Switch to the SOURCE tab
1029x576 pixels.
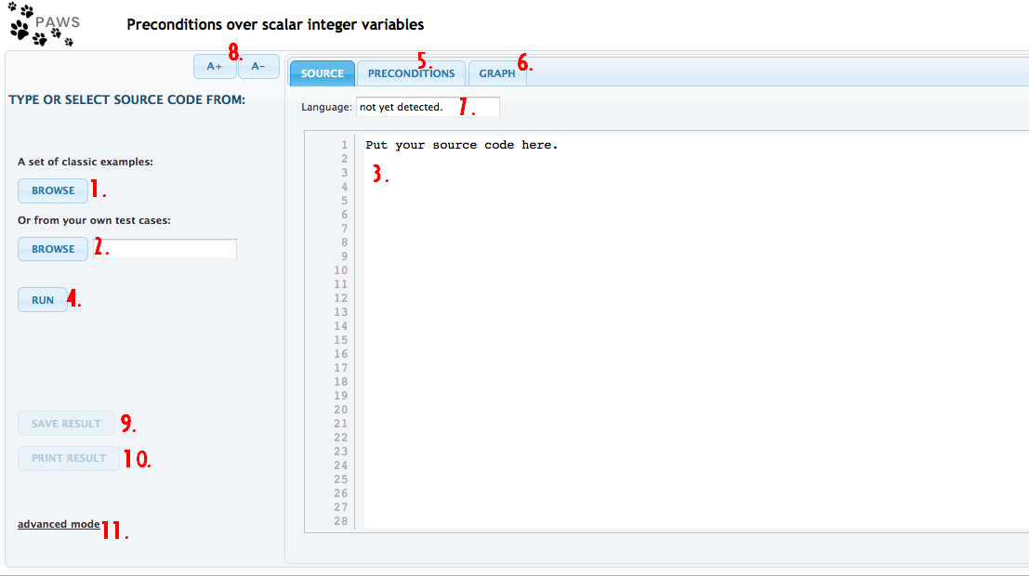coord(322,73)
